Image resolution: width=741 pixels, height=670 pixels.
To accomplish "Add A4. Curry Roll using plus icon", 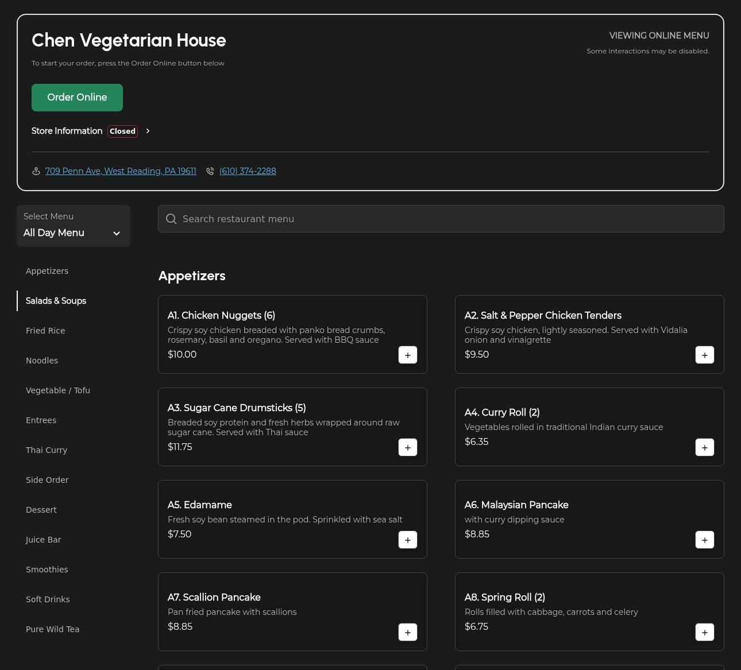I will pos(704,447).
